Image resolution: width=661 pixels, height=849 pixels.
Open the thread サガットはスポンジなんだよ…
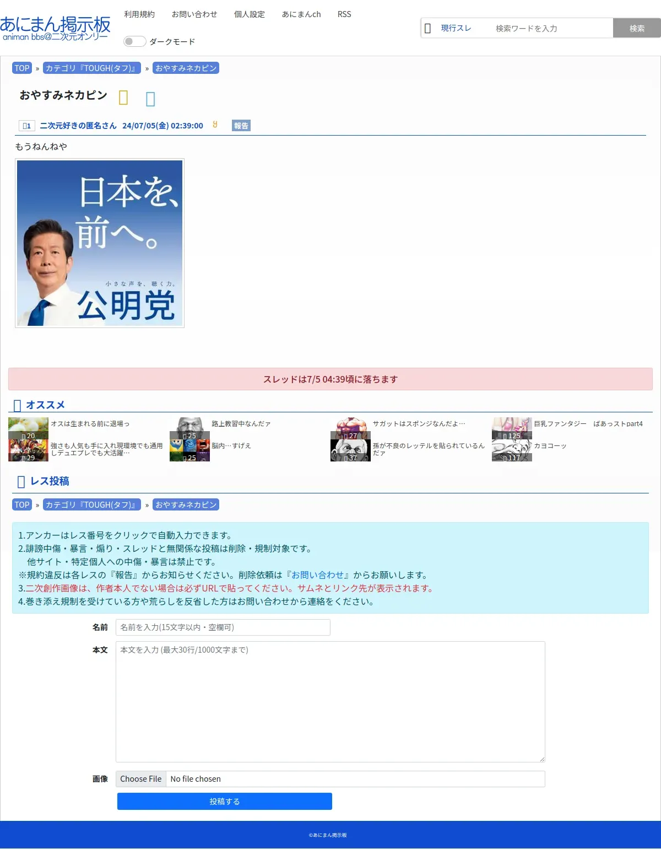tap(419, 424)
